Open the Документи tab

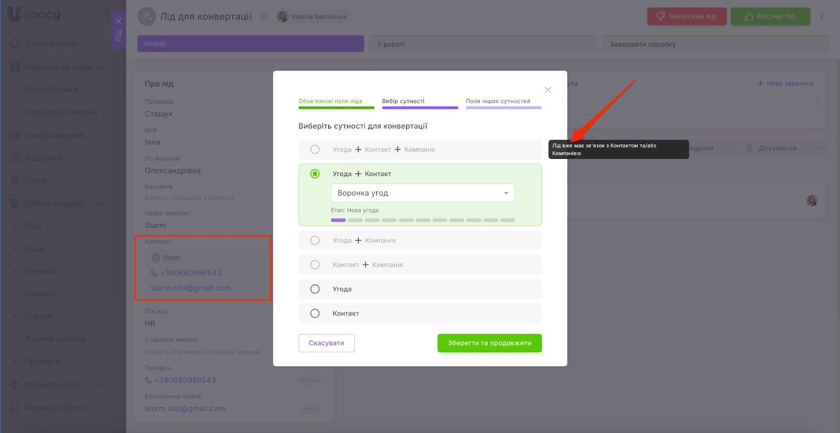coord(778,148)
